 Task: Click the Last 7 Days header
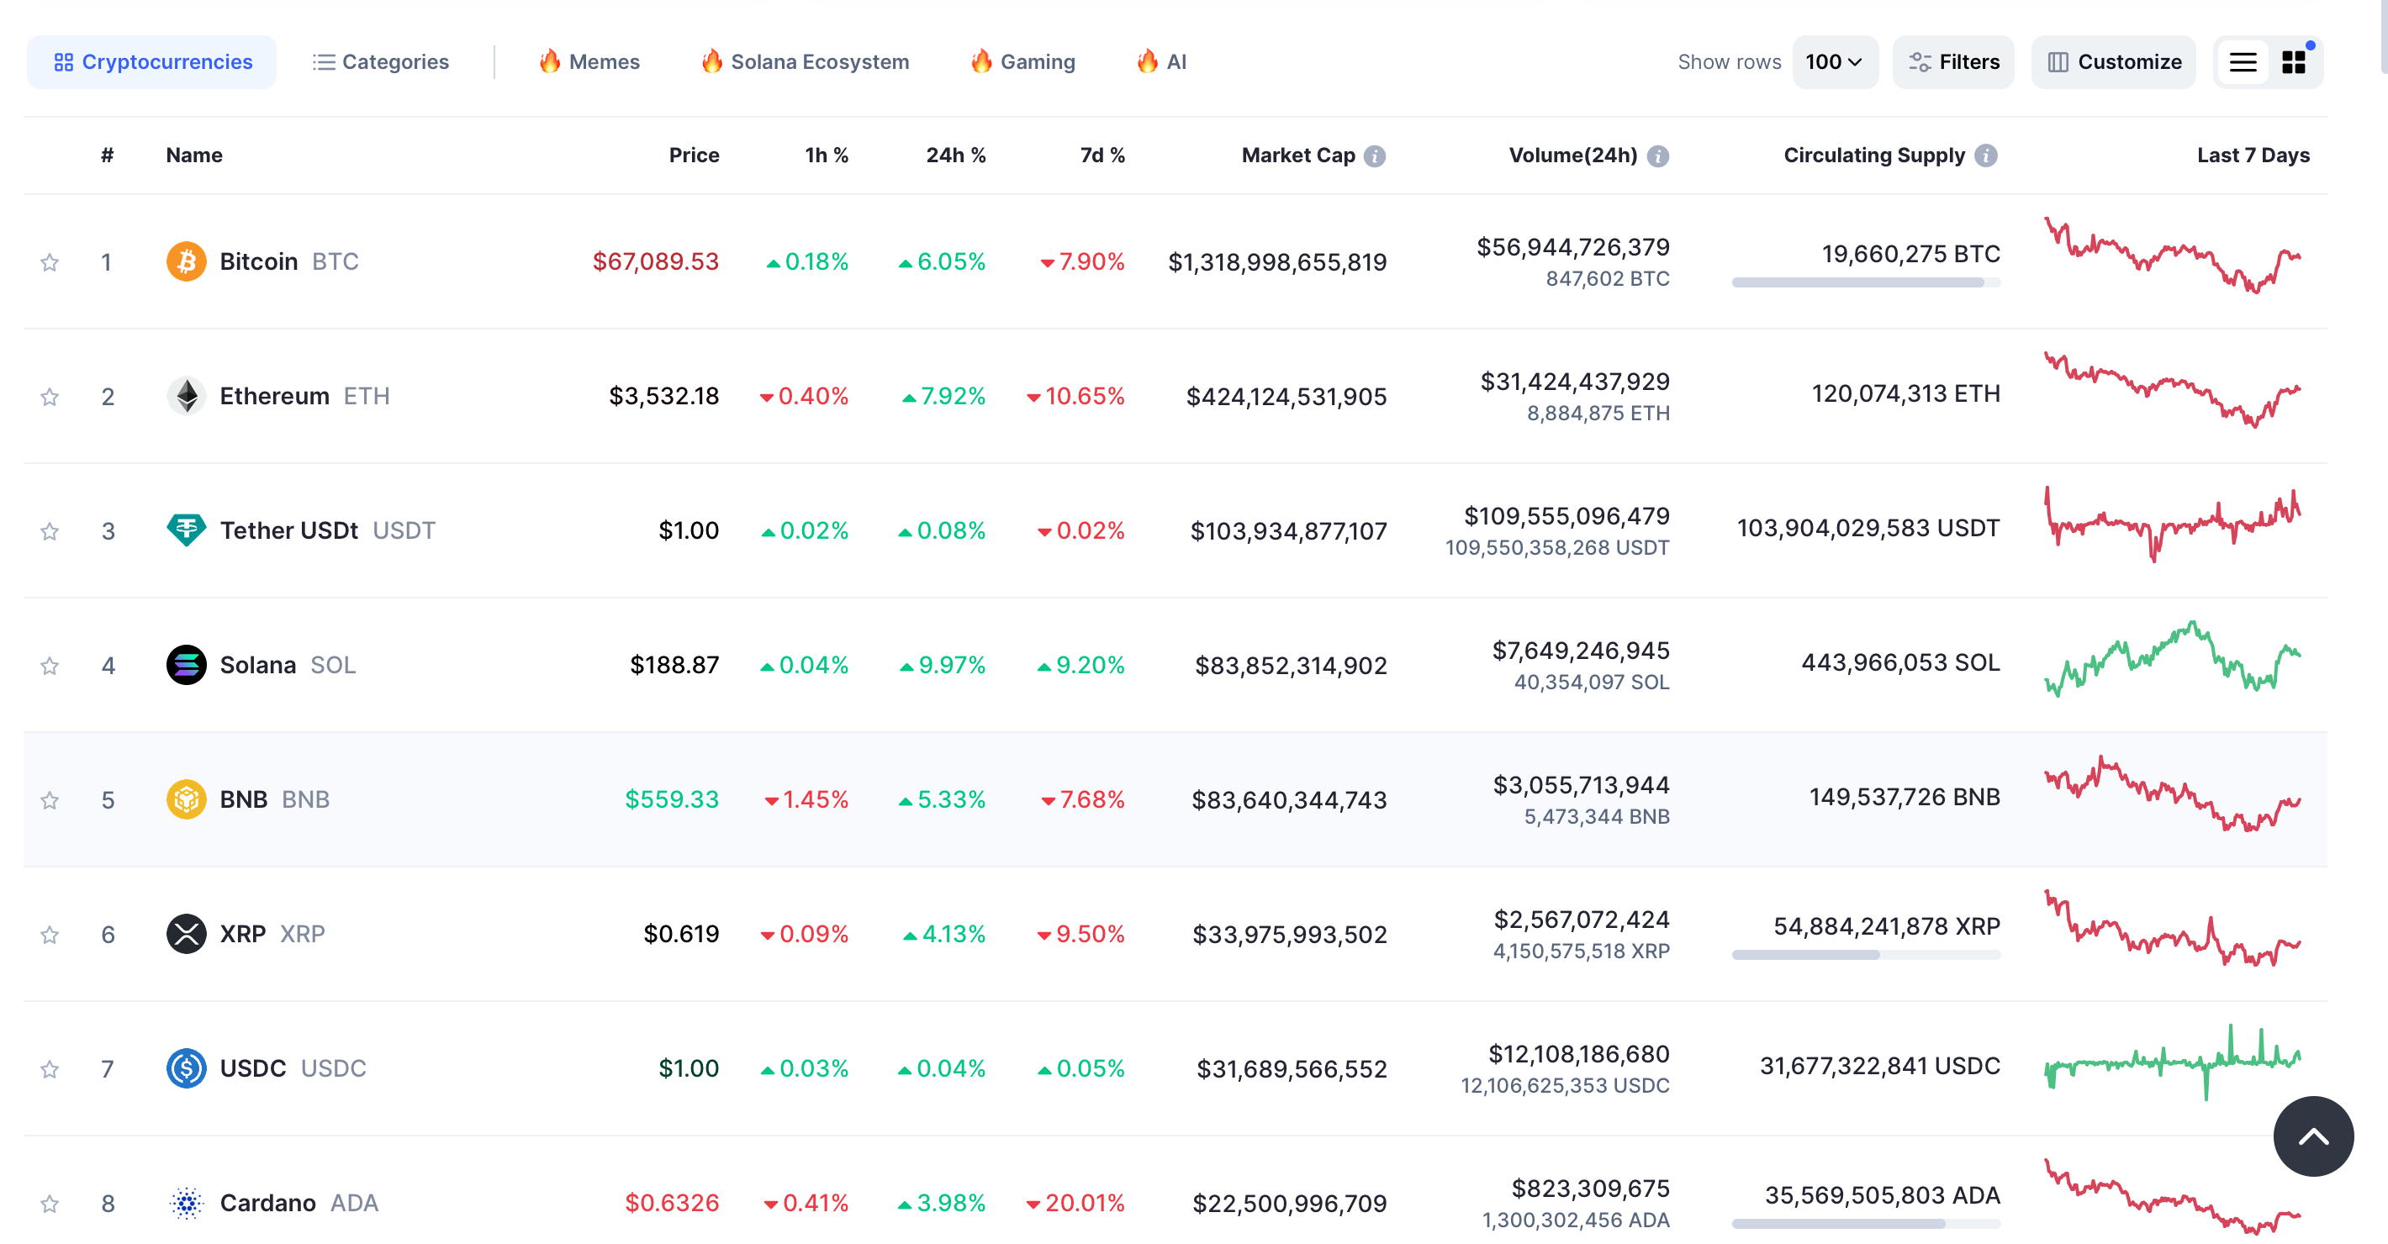tap(2253, 155)
